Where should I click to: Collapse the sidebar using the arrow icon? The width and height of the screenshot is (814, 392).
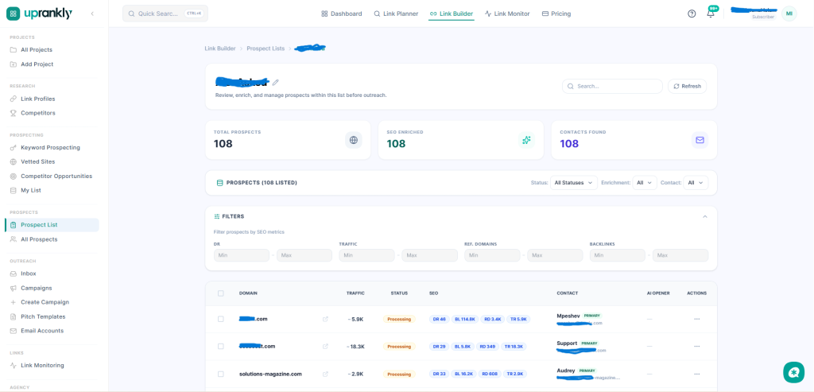[x=92, y=14]
